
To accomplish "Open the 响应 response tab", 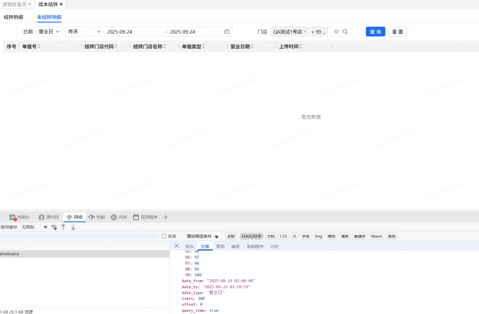I will point(236,246).
